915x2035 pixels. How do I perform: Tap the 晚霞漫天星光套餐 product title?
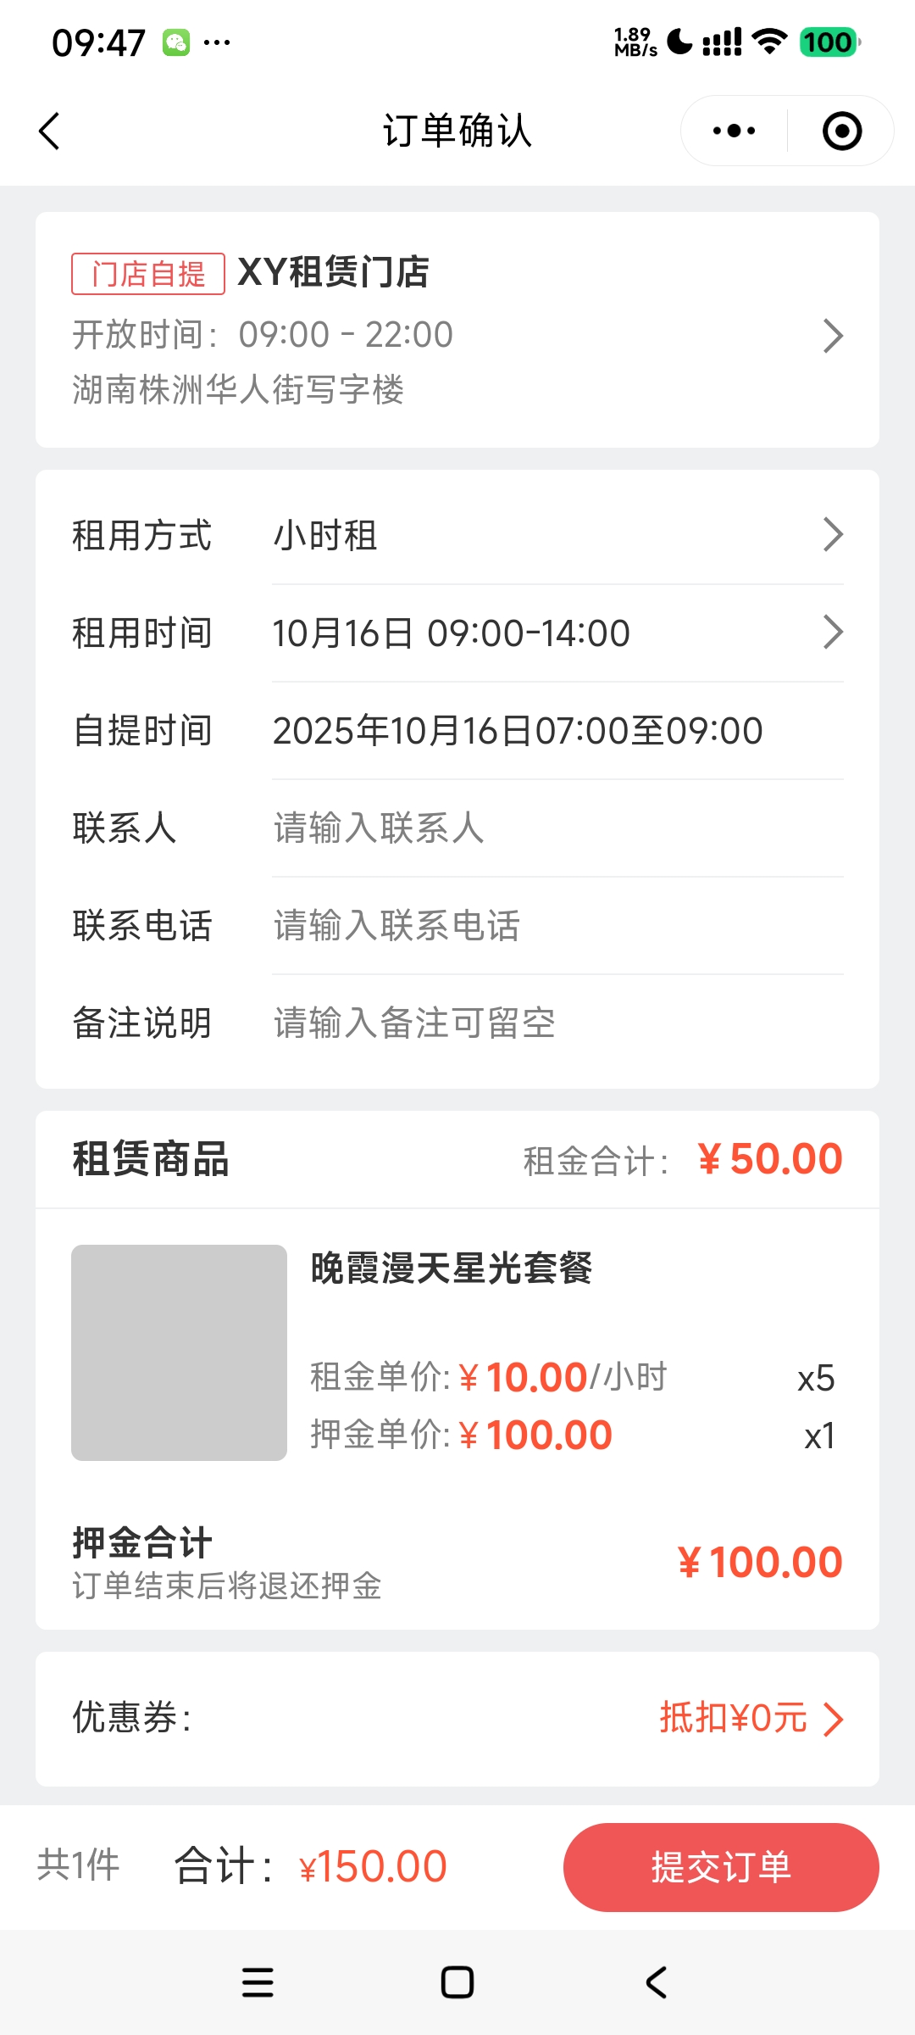(x=452, y=1269)
